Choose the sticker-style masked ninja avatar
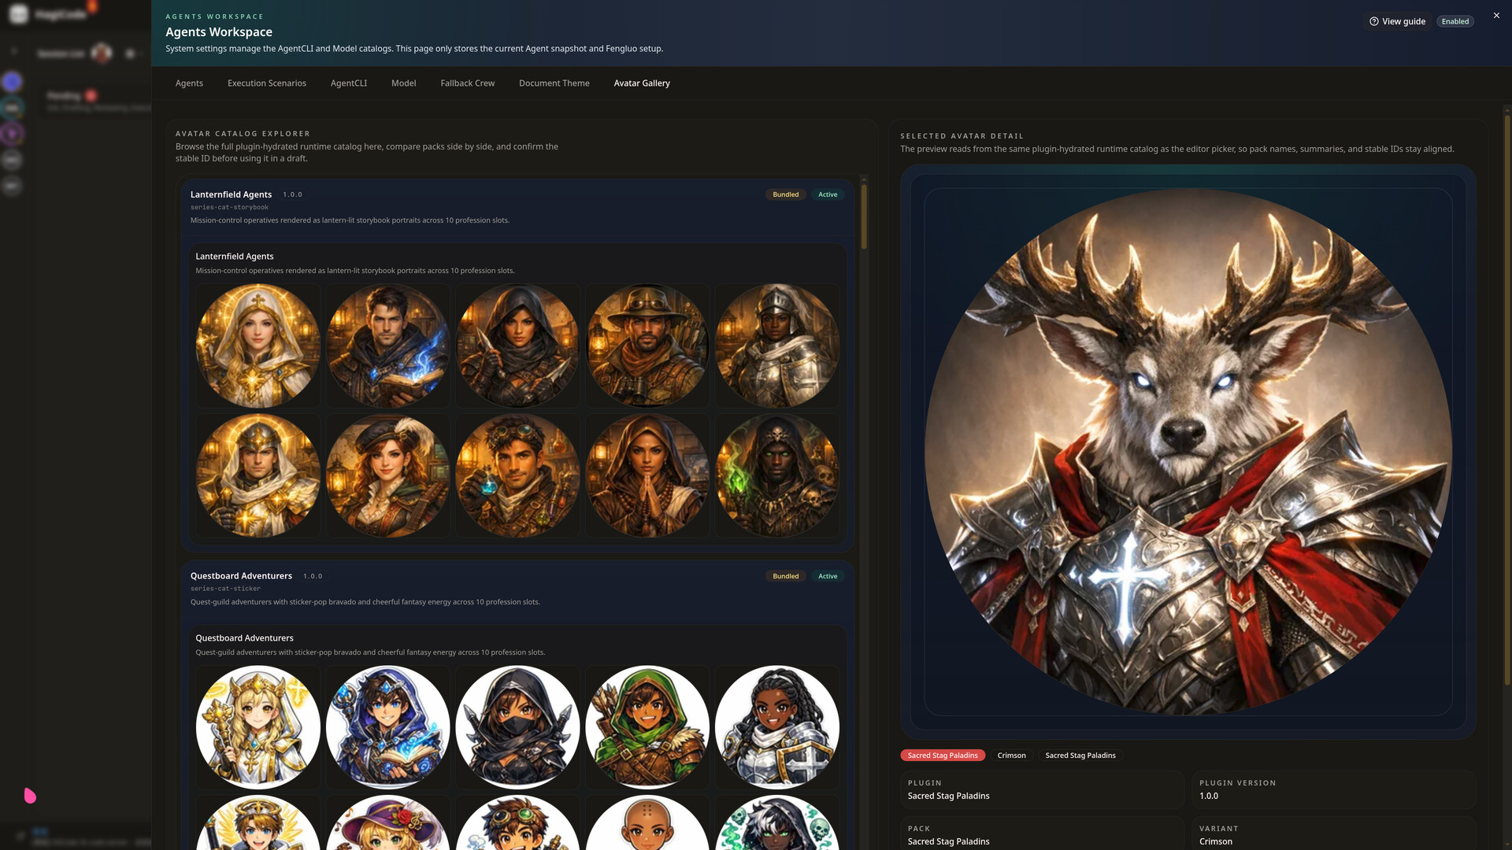The image size is (1512, 850). tap(517, 727)
